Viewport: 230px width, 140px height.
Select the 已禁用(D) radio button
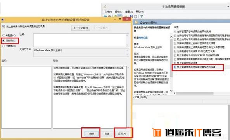(3, 46)
